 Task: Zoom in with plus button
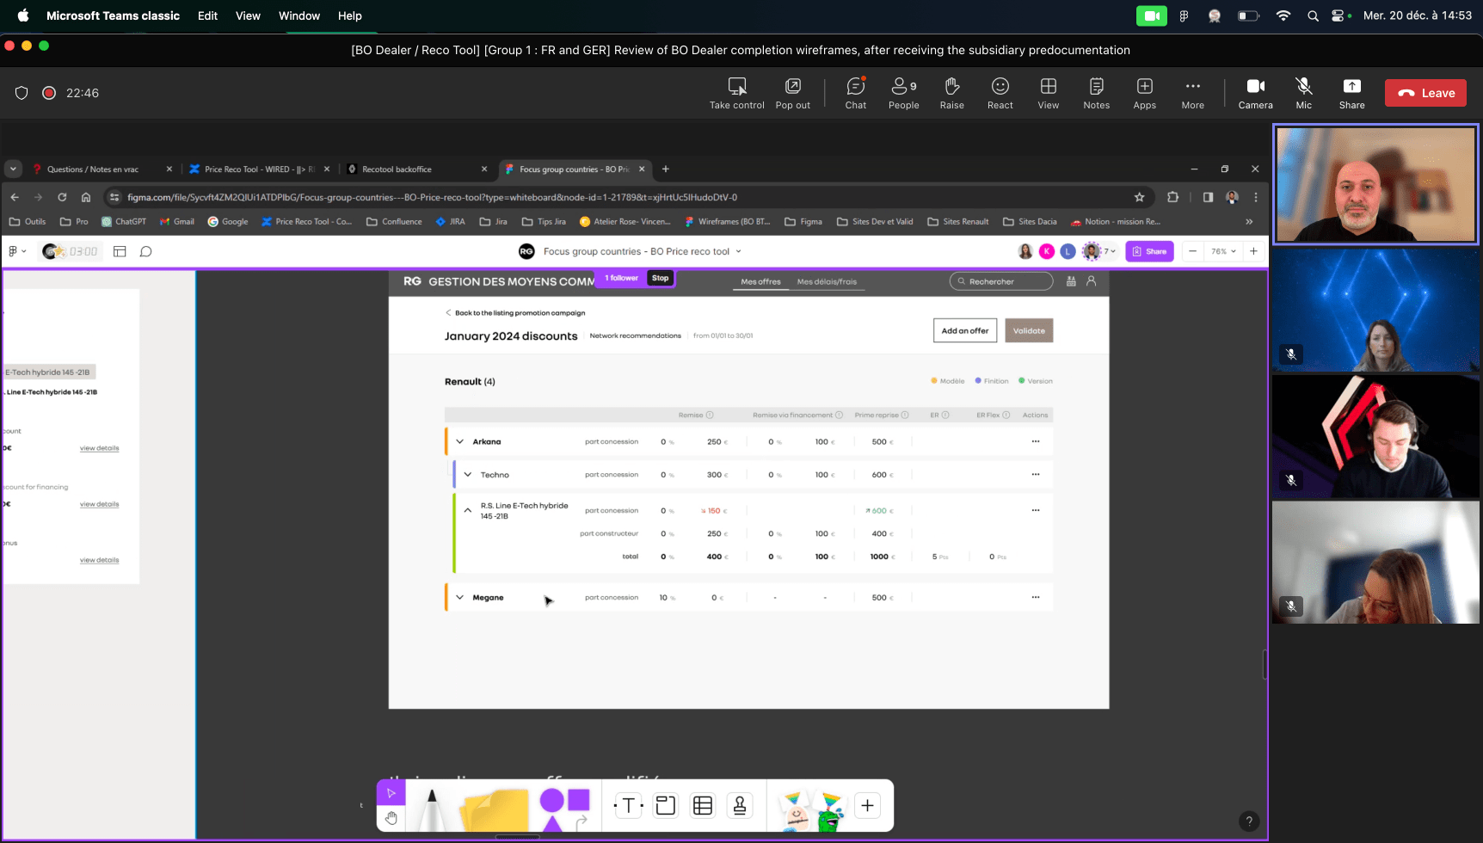(x=1253, y=251)
